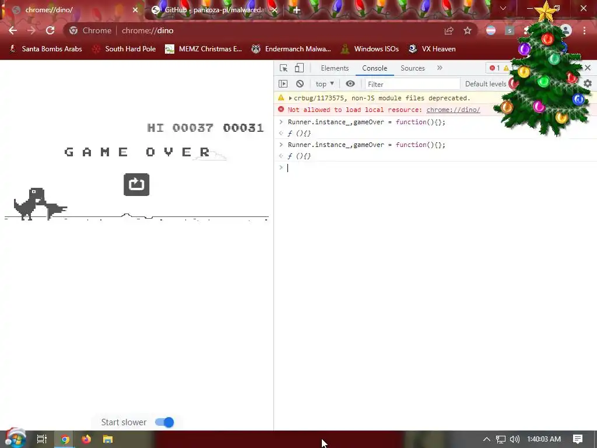Click the flag-colored extension icon

(491, 30)
